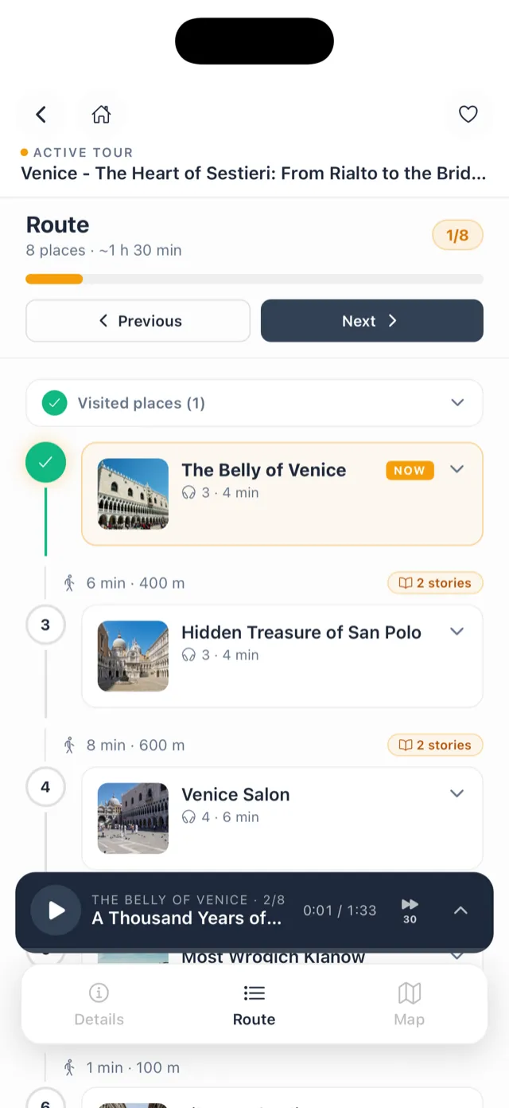The height and width of the screenshot is (1108, 509).
Task: Go to home via house icon
Action: tap(101, 115)
